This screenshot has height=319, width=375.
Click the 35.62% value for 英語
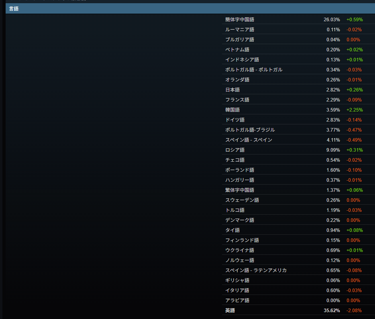pyautogui.click(x=332, y=310)
